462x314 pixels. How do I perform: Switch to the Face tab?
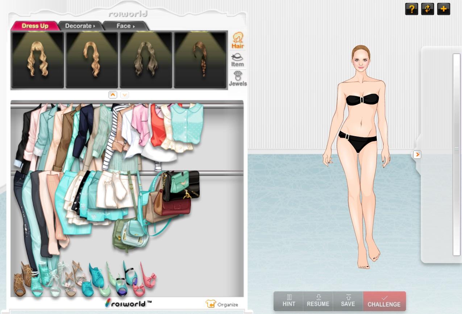125,26
